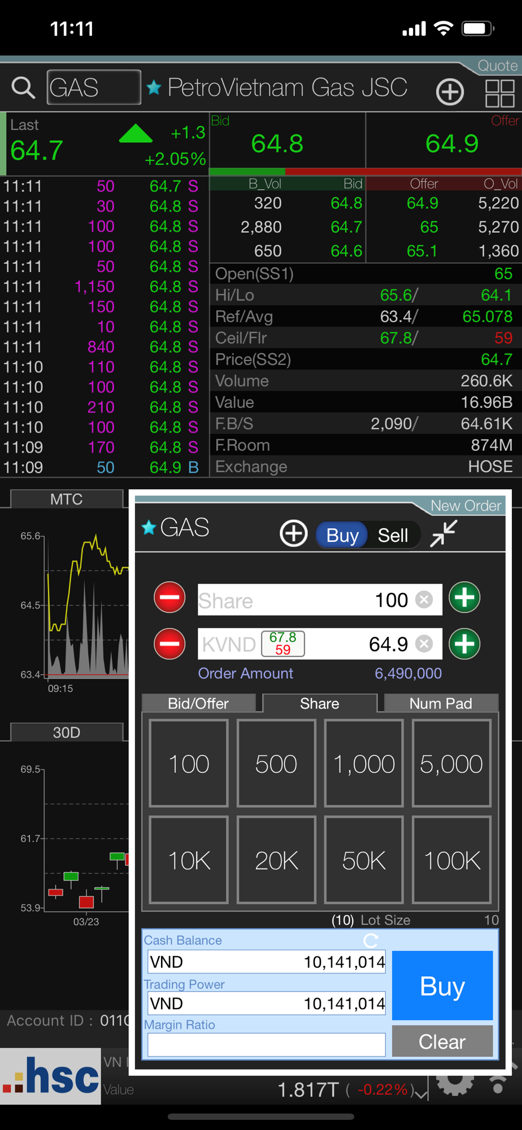522x1130 pixels.
Task: Set quantity with the 20K share button
Action: coord(276,860)
